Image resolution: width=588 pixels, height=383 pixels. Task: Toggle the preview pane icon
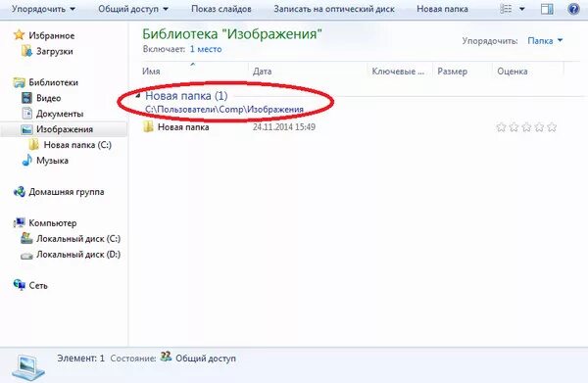click(x=547, y=9)
